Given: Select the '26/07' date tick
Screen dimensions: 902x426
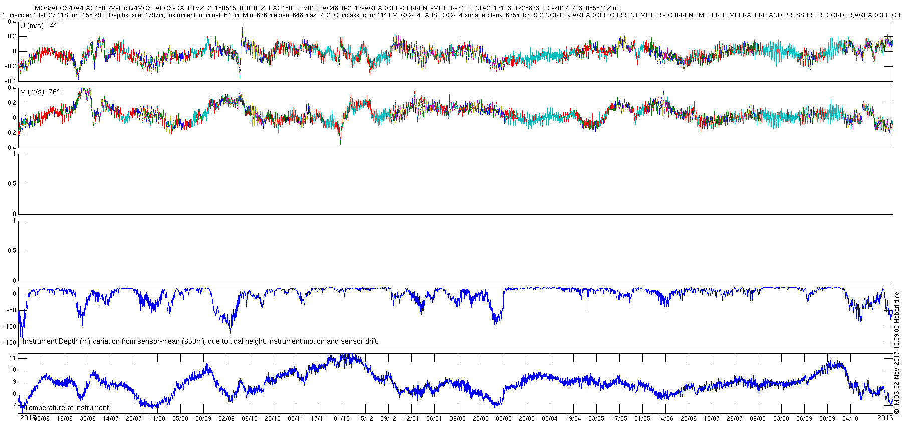Looking at the screenshot, I should [x=735, y=419].
